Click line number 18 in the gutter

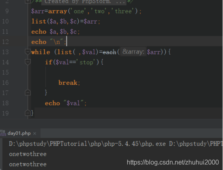6,103
